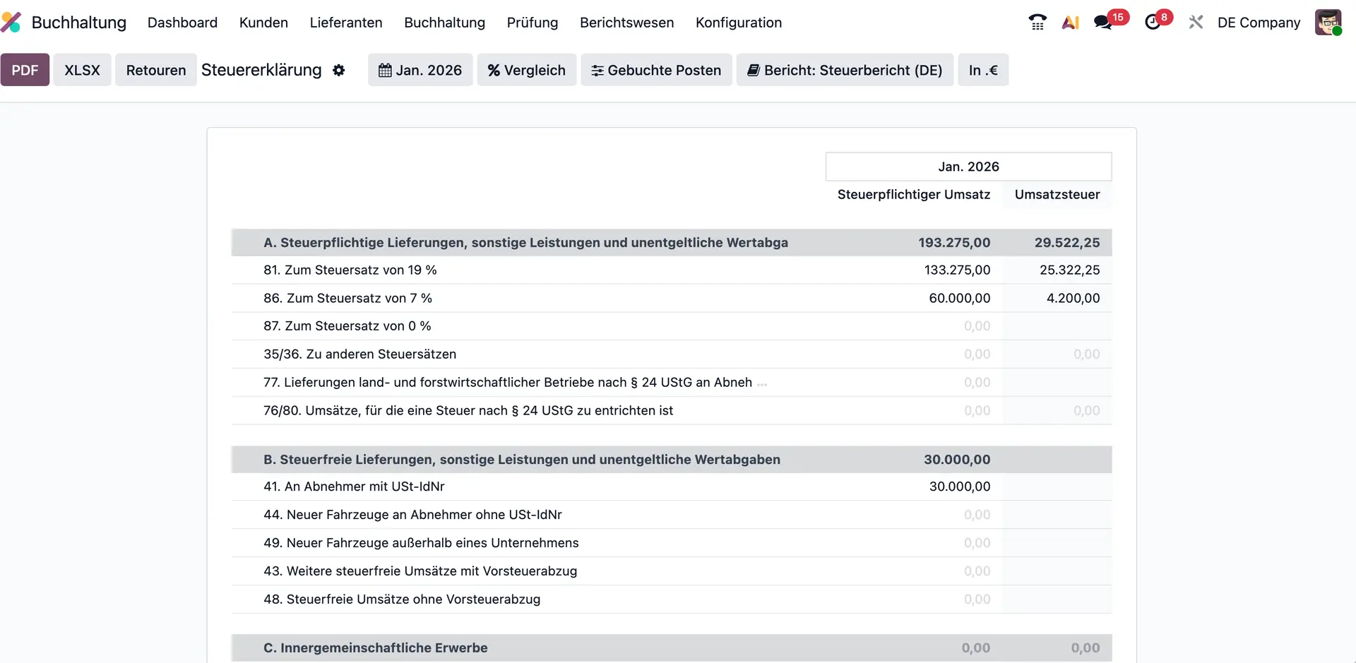Open the Kunden menu
The width and height of the screenshot is (1356, 663).
(x=263, y=23)
